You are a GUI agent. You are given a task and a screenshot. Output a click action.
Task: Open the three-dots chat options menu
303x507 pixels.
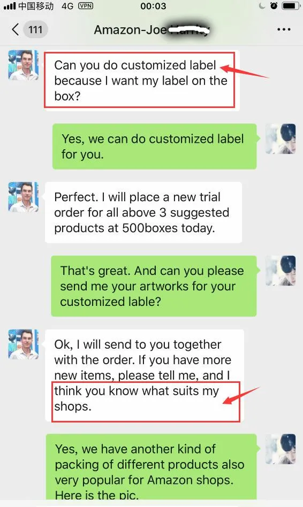(284, 29)
